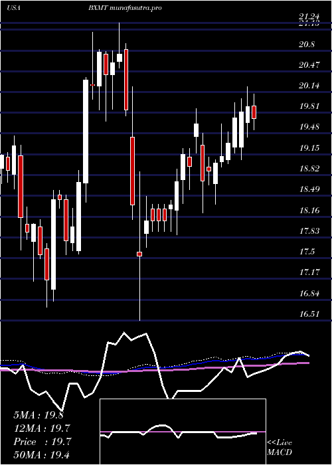Click the 20.14 price axis label
Screen dimensions: 332x465
click(310, 86)
